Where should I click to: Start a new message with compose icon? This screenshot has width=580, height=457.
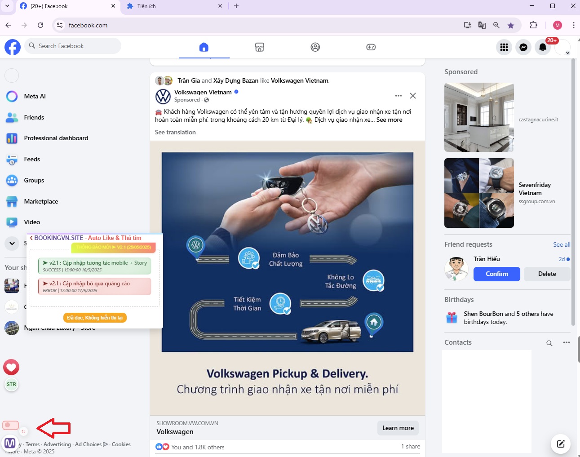point(561,444)
